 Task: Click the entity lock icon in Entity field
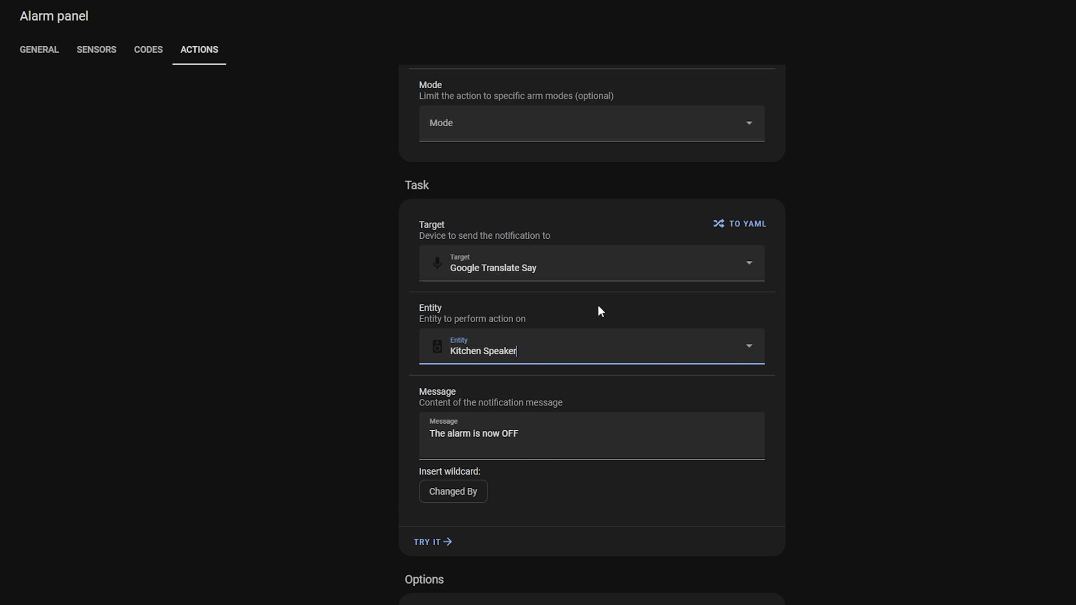click(x=436, y=346)
